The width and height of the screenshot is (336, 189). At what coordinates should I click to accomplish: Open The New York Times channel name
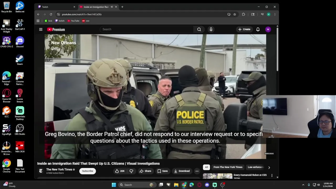coord(59,170)
